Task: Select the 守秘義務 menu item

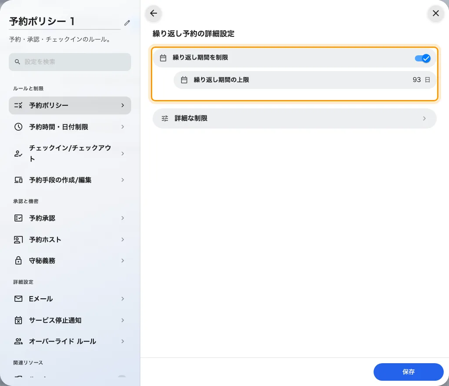Action: pos(70,261)
